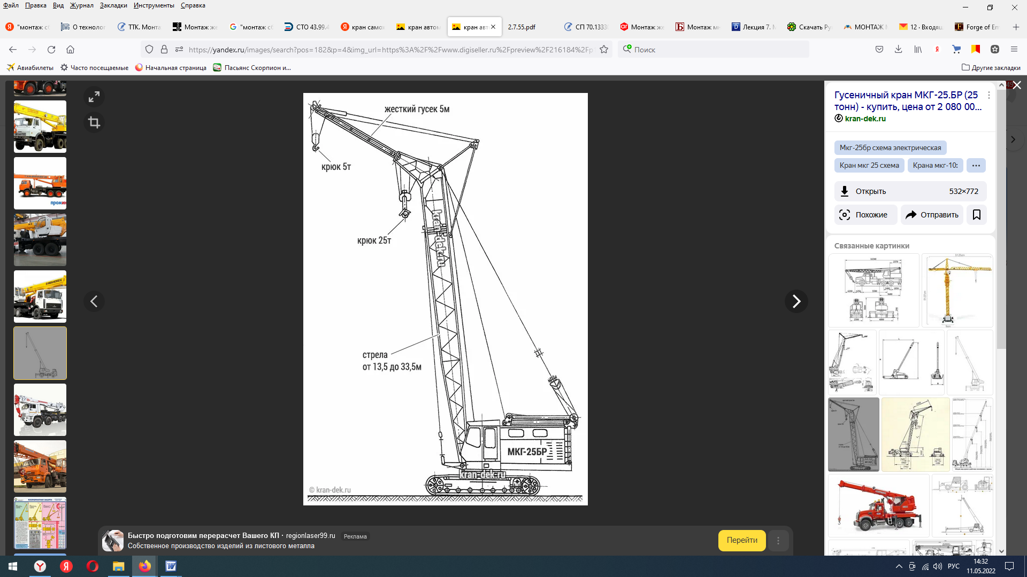Open File Explorer from the taskbar
The height and width of the screenshot is (577, 1027).
118,566
